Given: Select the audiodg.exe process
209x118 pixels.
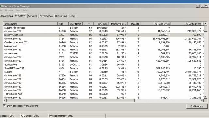Looking at the screenshot, I should tap(104, 64).
